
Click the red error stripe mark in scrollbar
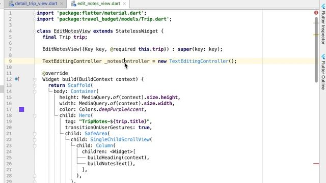[316, 164]
